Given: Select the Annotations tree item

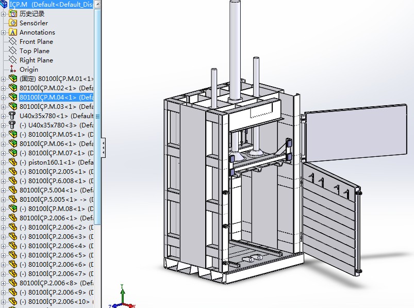Looking at the screenshot, I should (x=37, y=32).
